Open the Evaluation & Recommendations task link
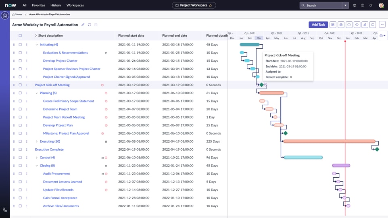Viewport: 388px width, 218px height. (x=65, y=53)
